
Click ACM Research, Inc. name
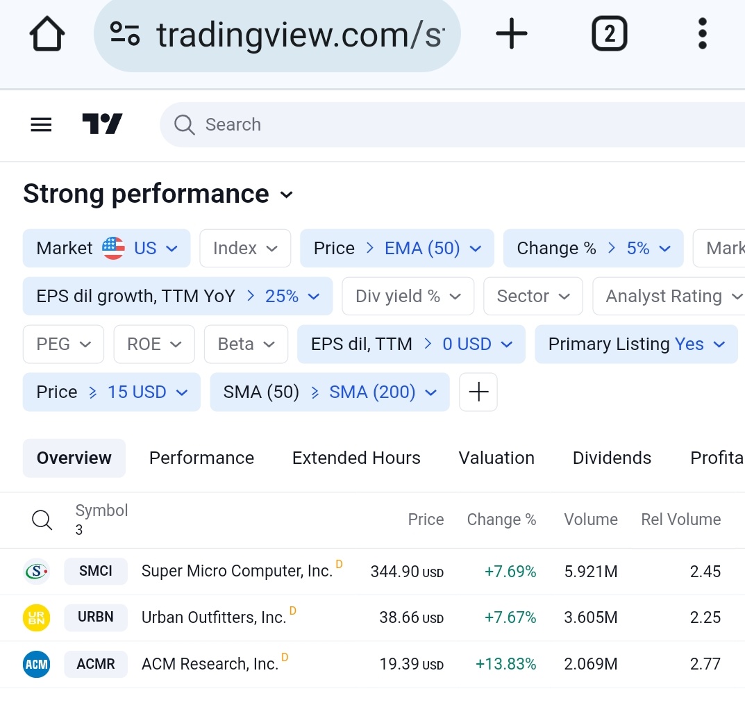pyautogui.click(x=210, y=664)
